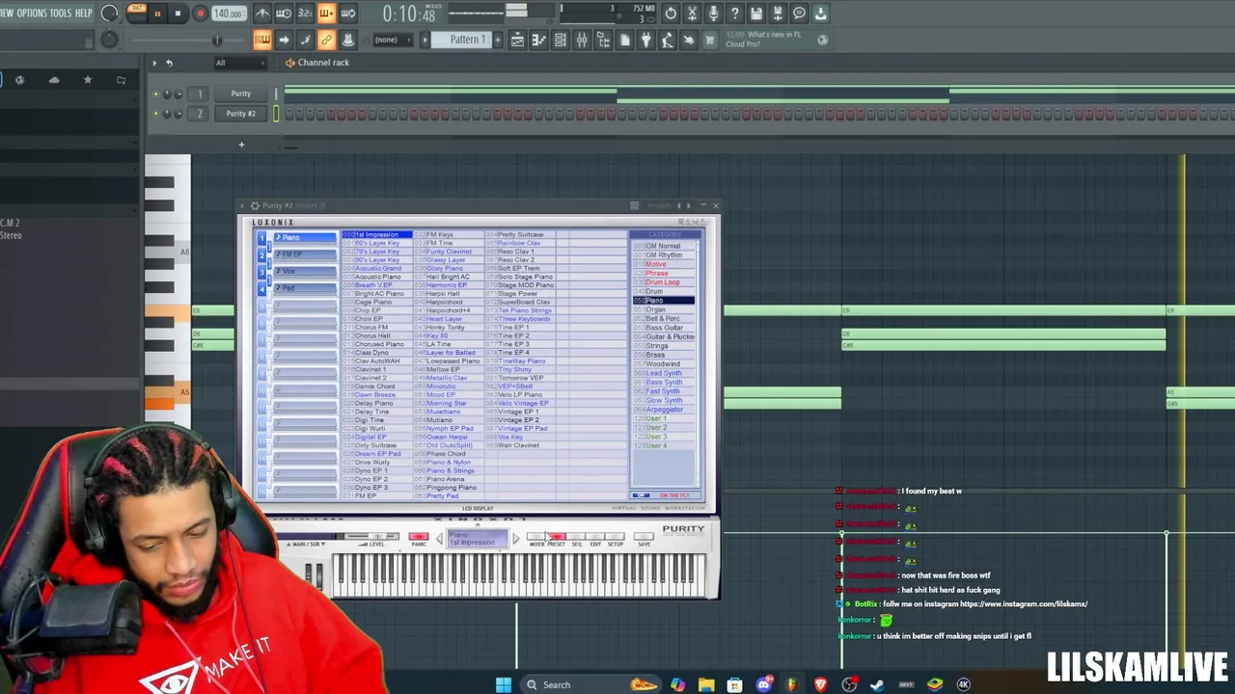Stop playback with the transport stop button
This screenshot has height=694, width=1235.
pyautogui.click(x=178, y=13)
